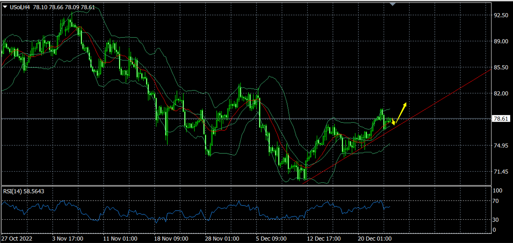Screen dimensions: 513x243
Task: Select the upward-pointing yellow arrow
Action: 401,110
